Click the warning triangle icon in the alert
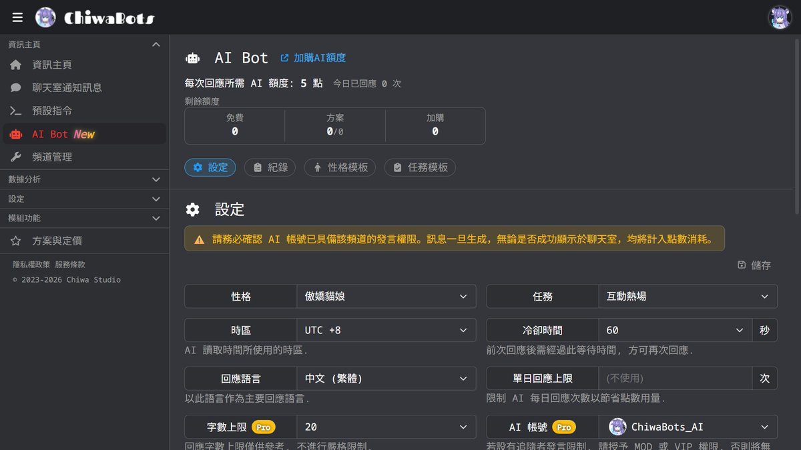This screenshot has width=801, height=450. pos(200,239)
